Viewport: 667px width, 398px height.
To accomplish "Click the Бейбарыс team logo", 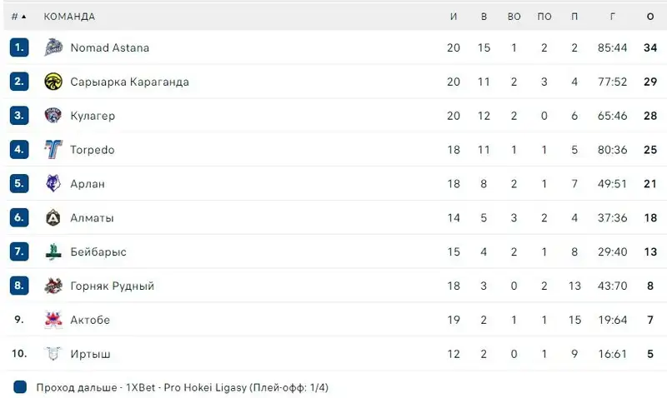I will coord(53,251).
